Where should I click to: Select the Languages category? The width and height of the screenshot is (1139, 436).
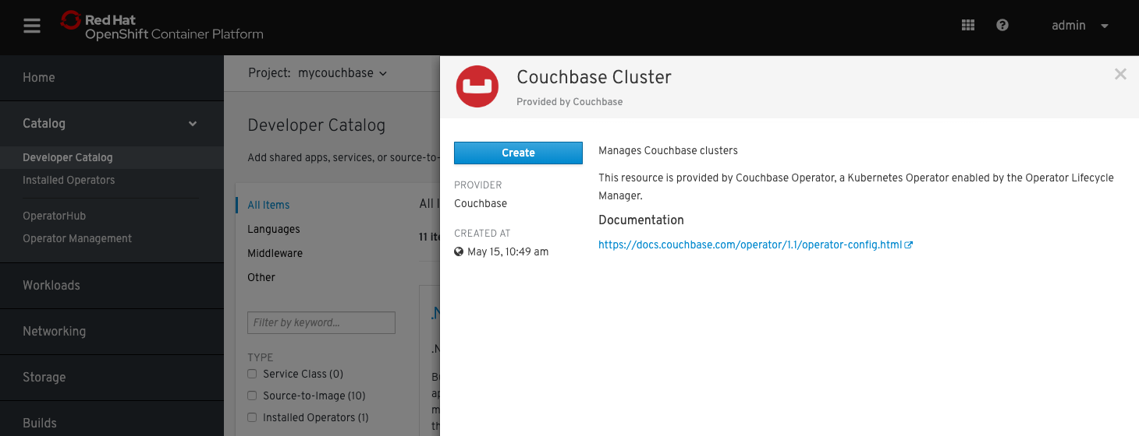coord(274,229)
